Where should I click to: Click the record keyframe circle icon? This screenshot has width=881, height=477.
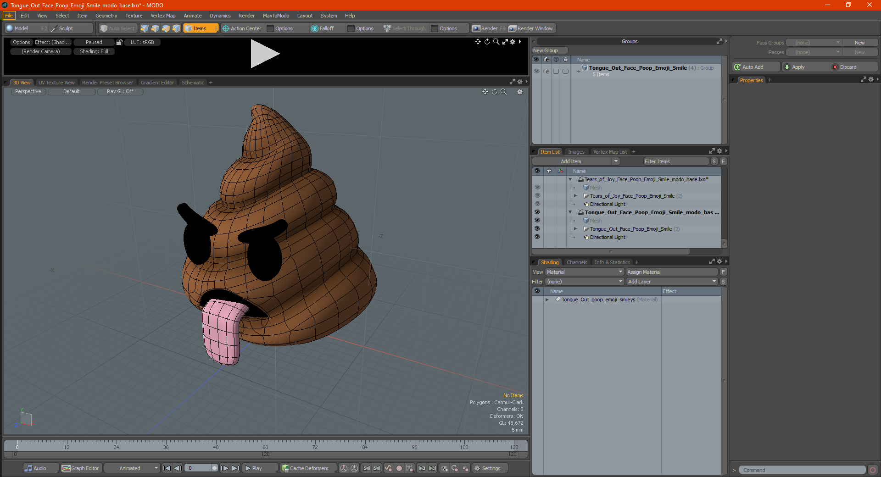tap(399, 468)
